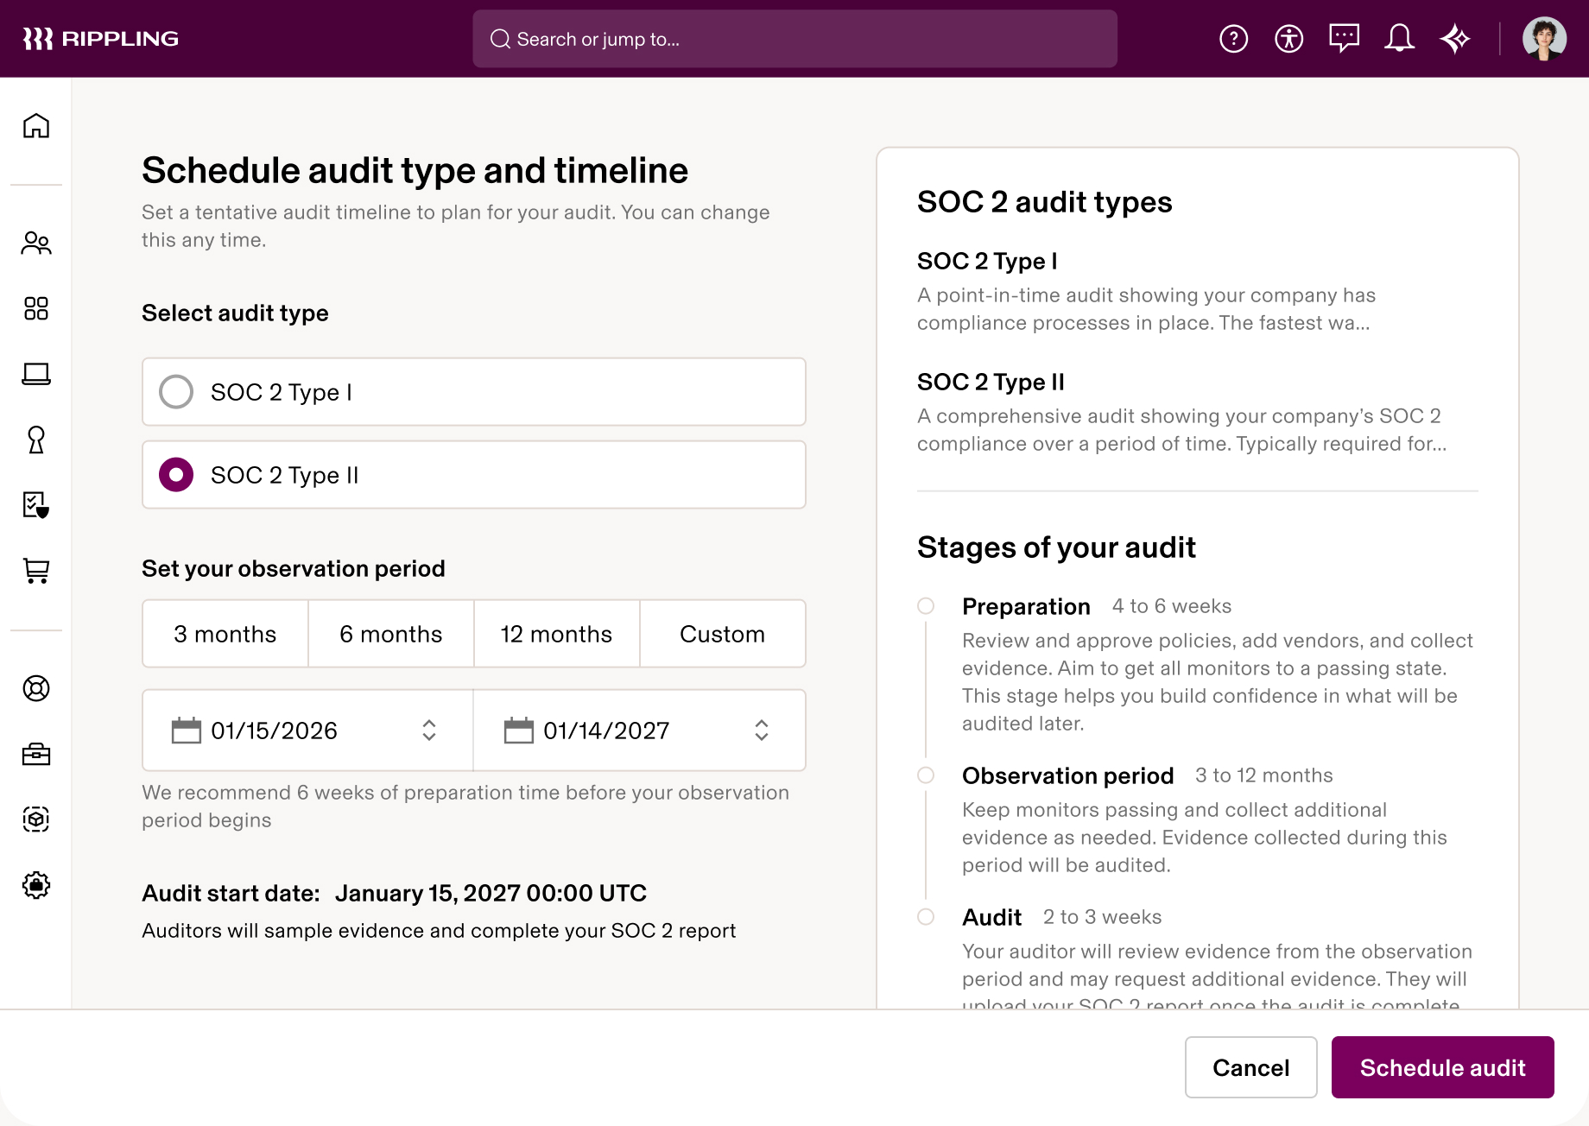Open the accessibility icon in top bar

point(1288,38)
